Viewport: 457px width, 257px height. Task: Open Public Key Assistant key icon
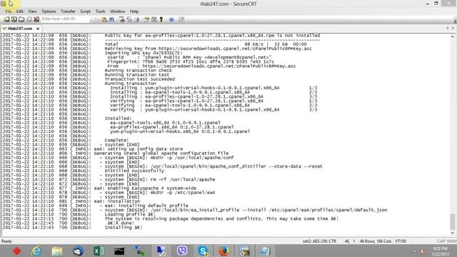click(x=161, y=19)
